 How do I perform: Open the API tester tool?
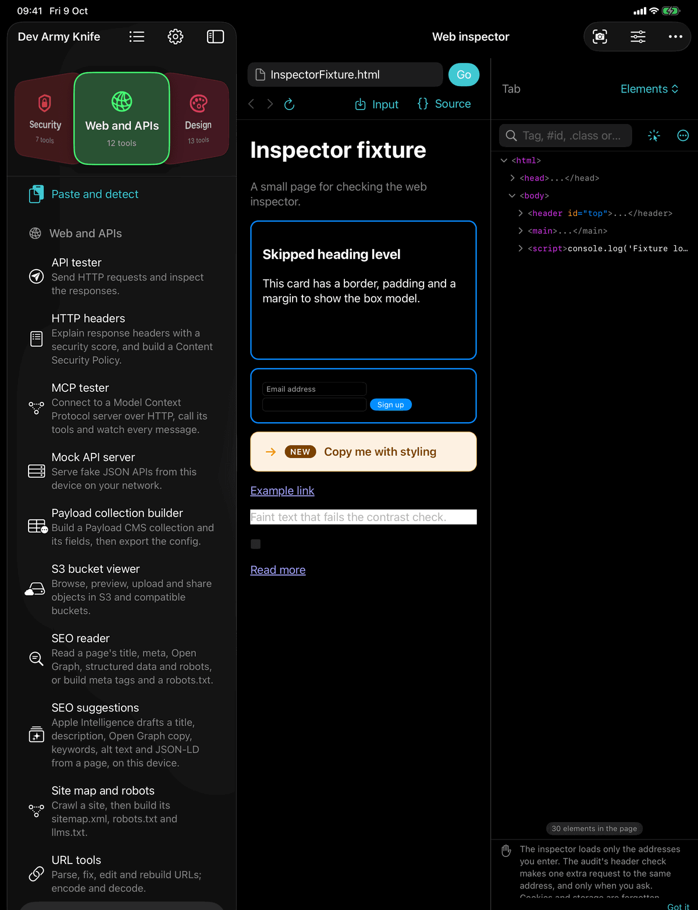(x=122, y=276)
